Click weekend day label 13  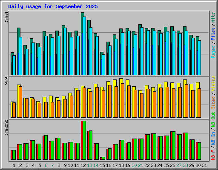click(89, 165)
